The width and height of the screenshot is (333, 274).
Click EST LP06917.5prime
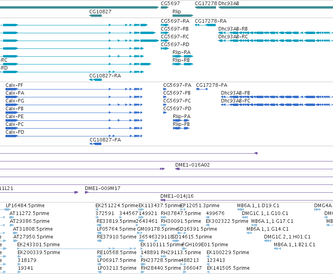pos(117,260)
